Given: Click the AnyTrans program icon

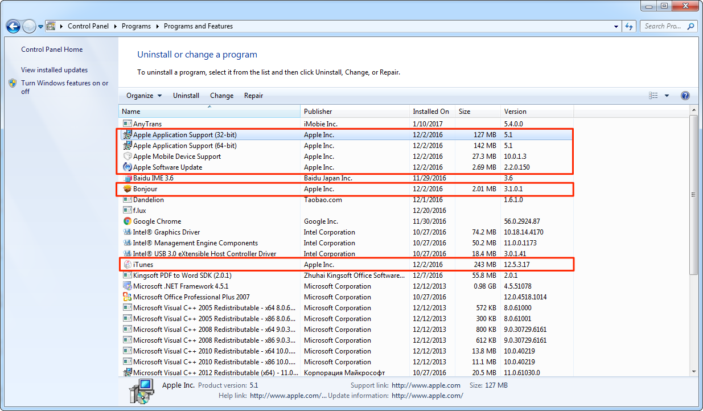Looking at the screenshot, I should [128, 124].
